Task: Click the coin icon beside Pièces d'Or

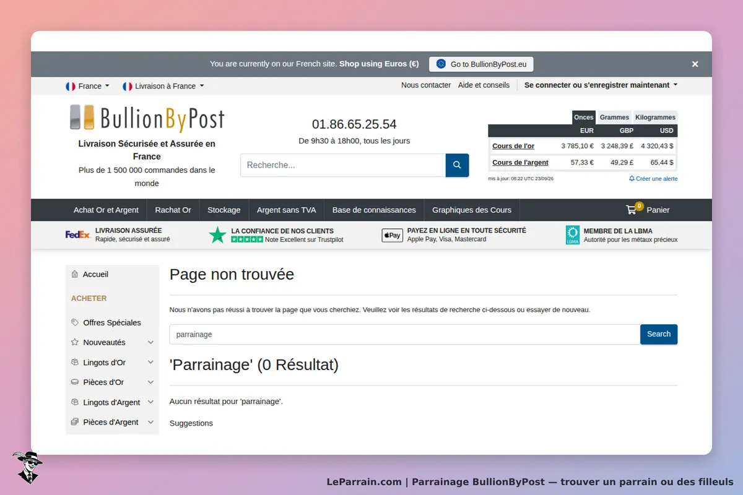Action: 75,382
